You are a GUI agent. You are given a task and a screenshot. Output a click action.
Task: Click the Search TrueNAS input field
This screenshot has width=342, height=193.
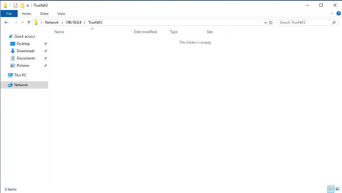tap(304, 22)
